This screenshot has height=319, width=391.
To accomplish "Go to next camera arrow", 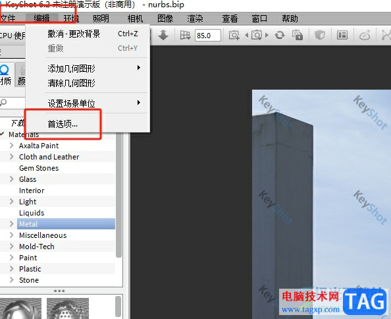I will pyautogui.click(x=267, y=35).
